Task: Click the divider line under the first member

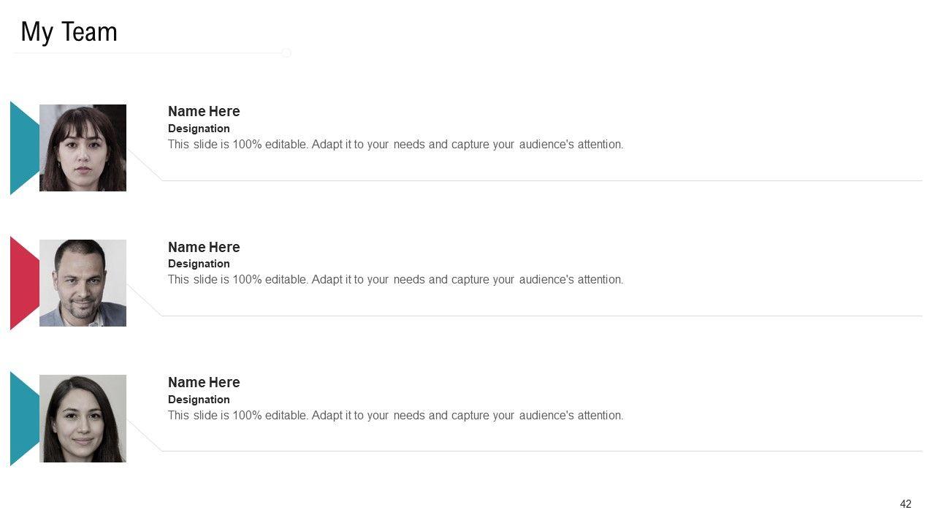Action: click(541, 180)
